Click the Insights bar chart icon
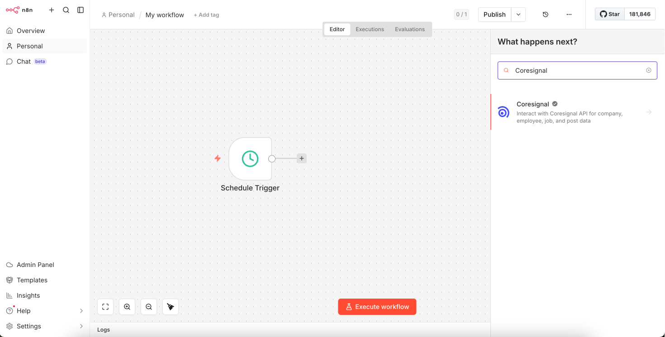The width and height of the screenshot is (665, 337). [9, 295]
